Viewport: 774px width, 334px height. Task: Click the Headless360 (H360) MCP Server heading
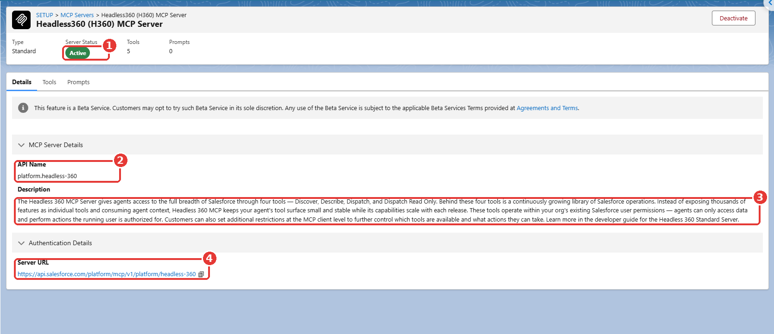point(99,24)
